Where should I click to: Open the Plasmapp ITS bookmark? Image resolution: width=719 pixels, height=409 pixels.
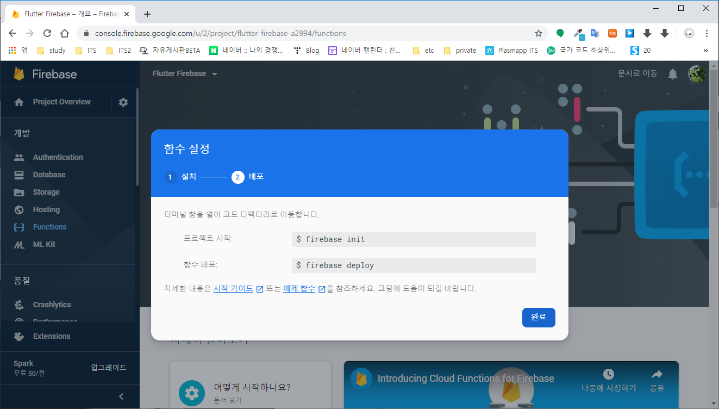tap(512, 51)
